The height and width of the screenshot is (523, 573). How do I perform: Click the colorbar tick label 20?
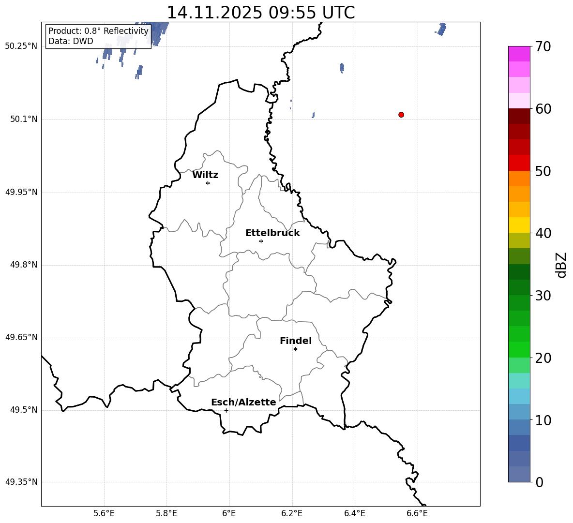tap(543, 358)
